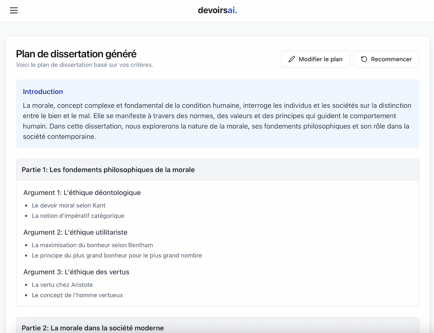Viewport: 434px width, 333px height.
Task: Click La vertu chez Aristote
Action: point(62,285)
